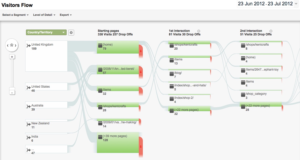Image resolution: width=300 pixels, height=160 pixels.
Task: Click the zoom in plus button
Action: [x=12, y=57]
